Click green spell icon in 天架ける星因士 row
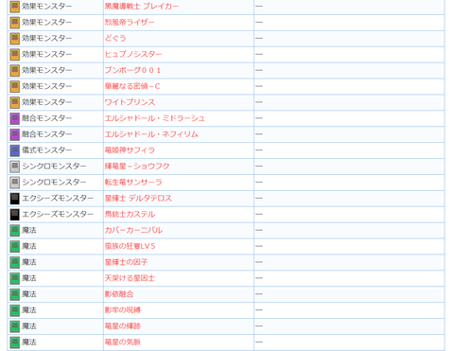The height and width of the screenshot is (351, 454). [x=14, y=278]
